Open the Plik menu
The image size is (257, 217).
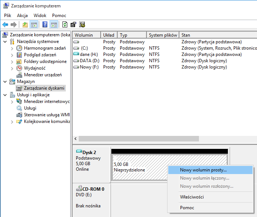point(7,16)
